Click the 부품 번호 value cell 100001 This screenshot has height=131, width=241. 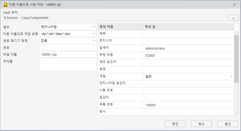point(188,105)
